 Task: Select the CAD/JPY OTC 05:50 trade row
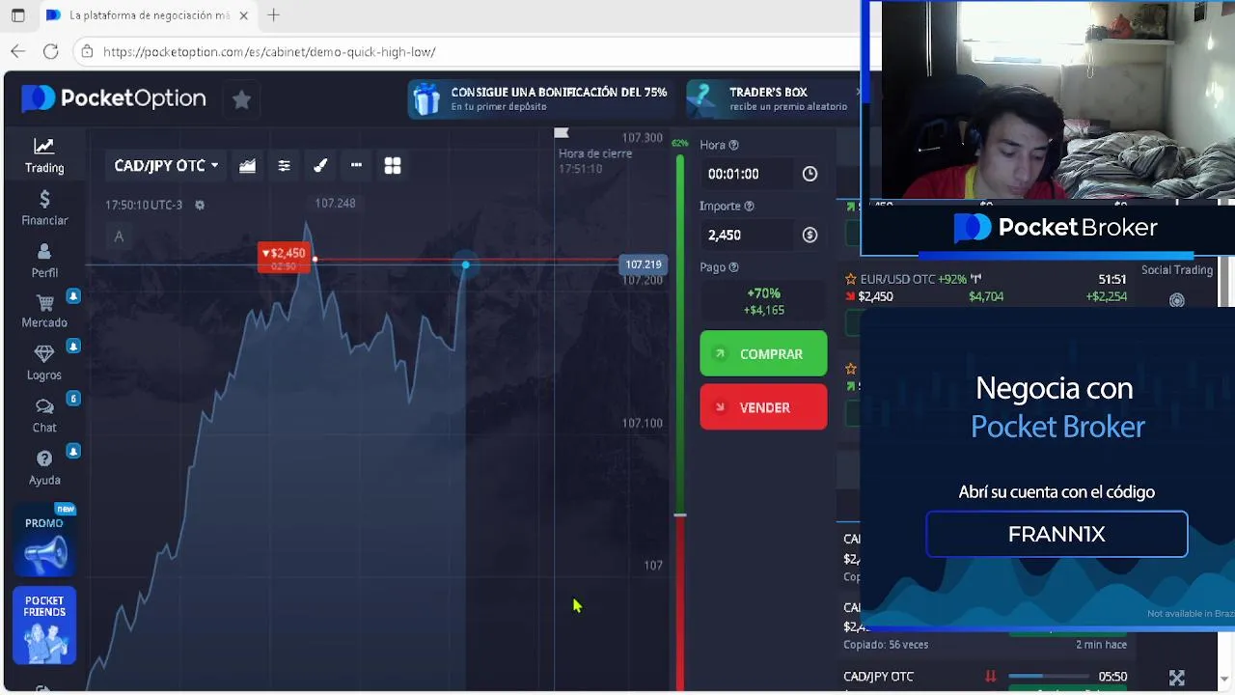pyautogui.click(x=986, y=677)
